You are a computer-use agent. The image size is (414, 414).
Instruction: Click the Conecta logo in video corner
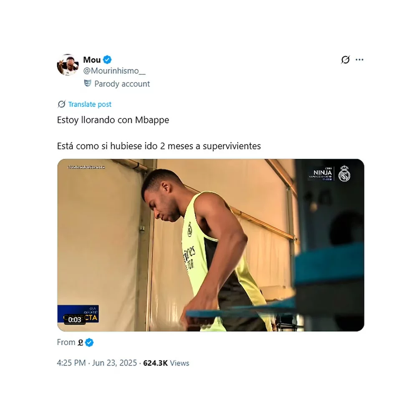[x=78, y=314]
